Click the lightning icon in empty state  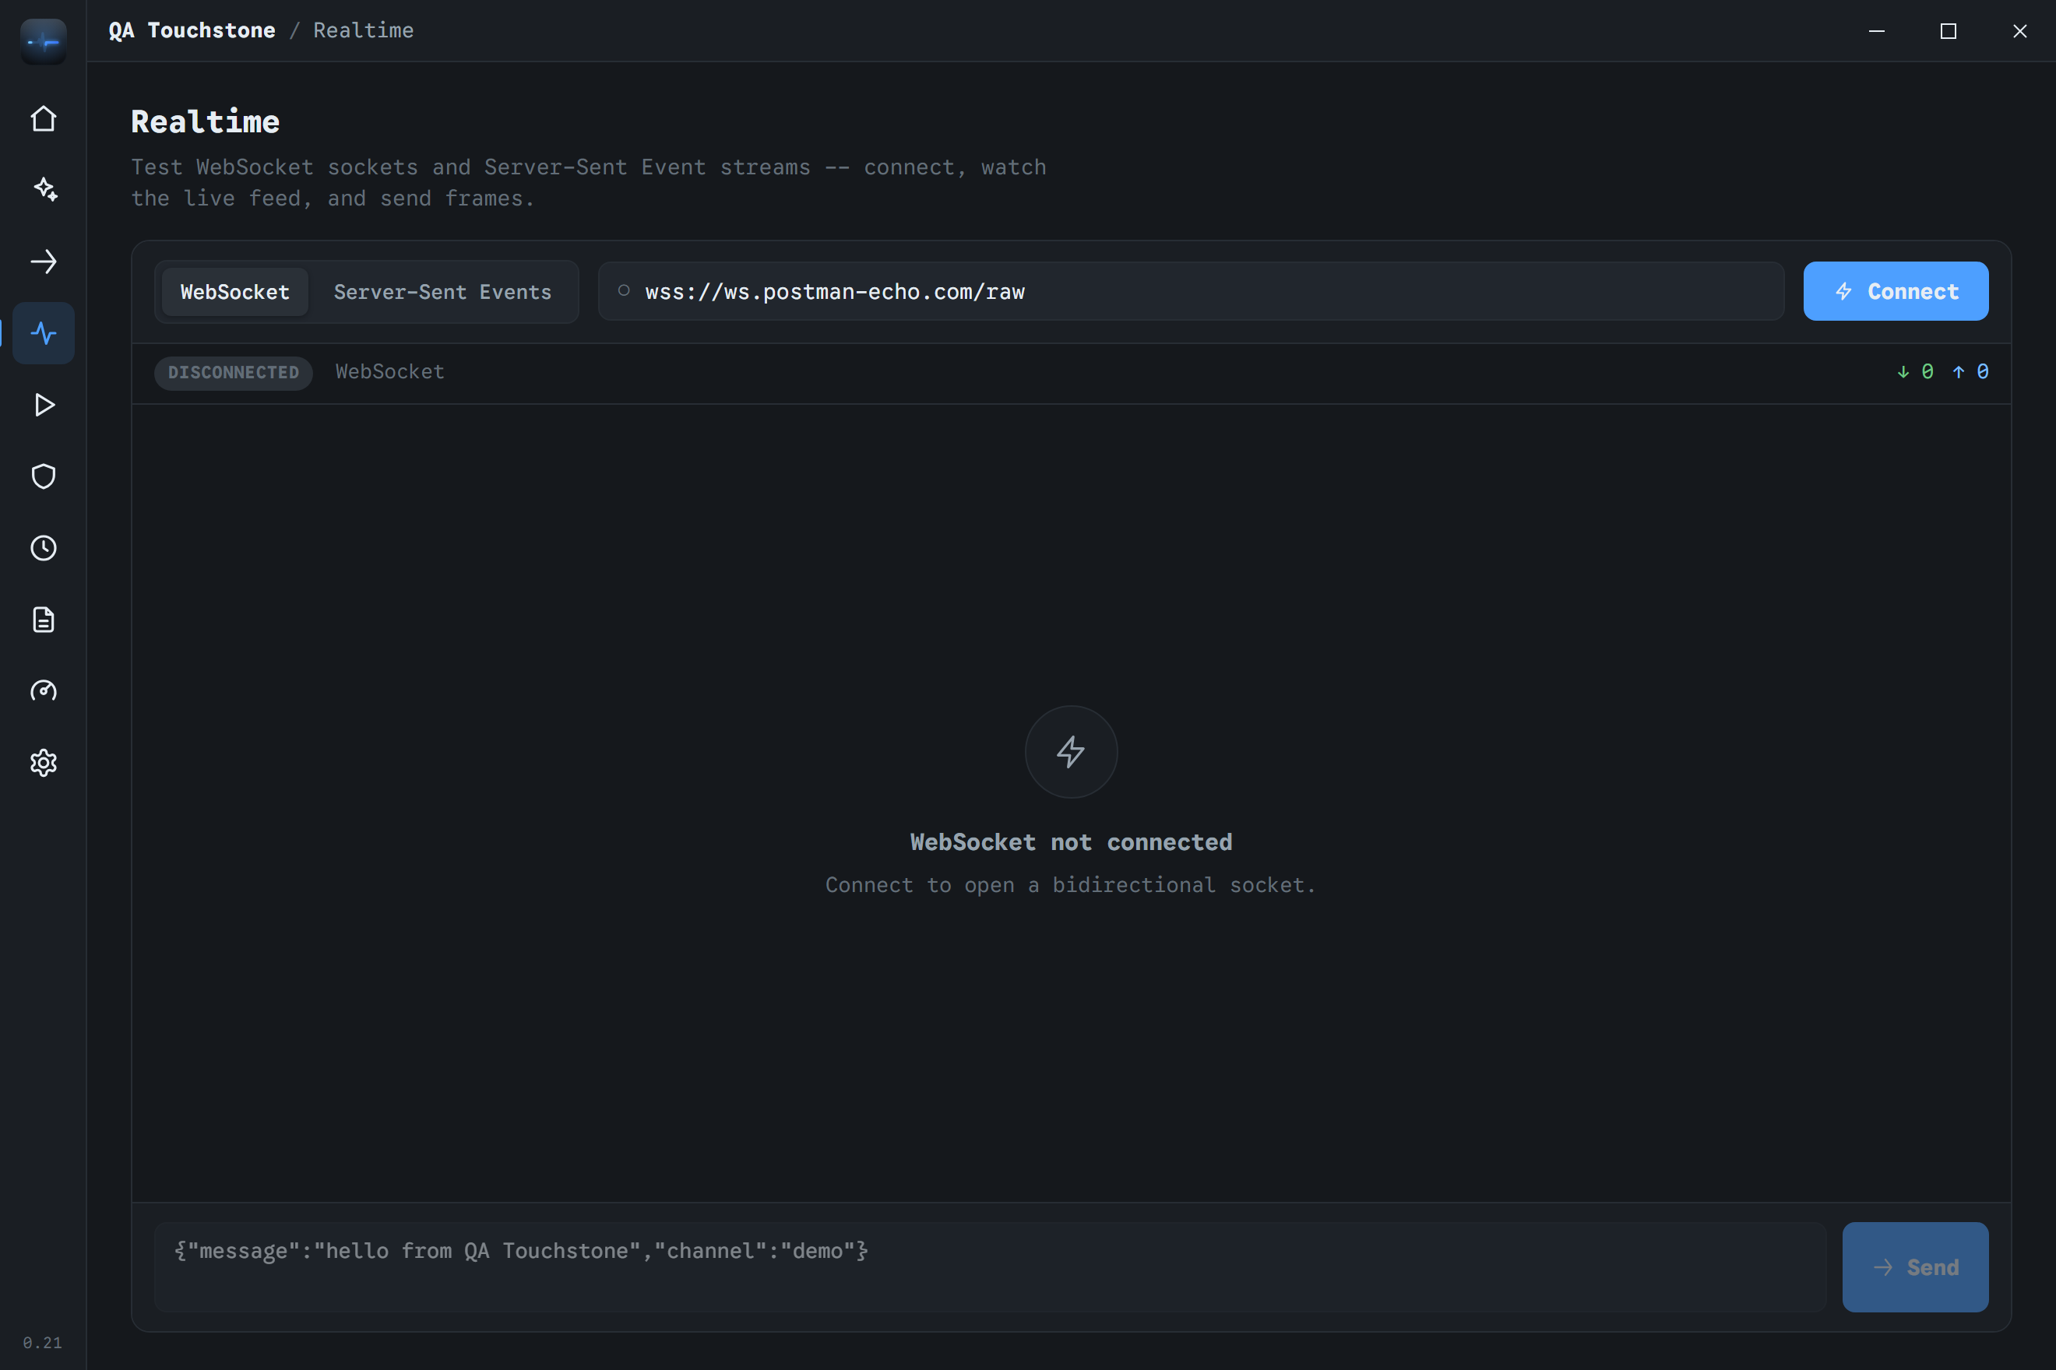coord(1071,751)
